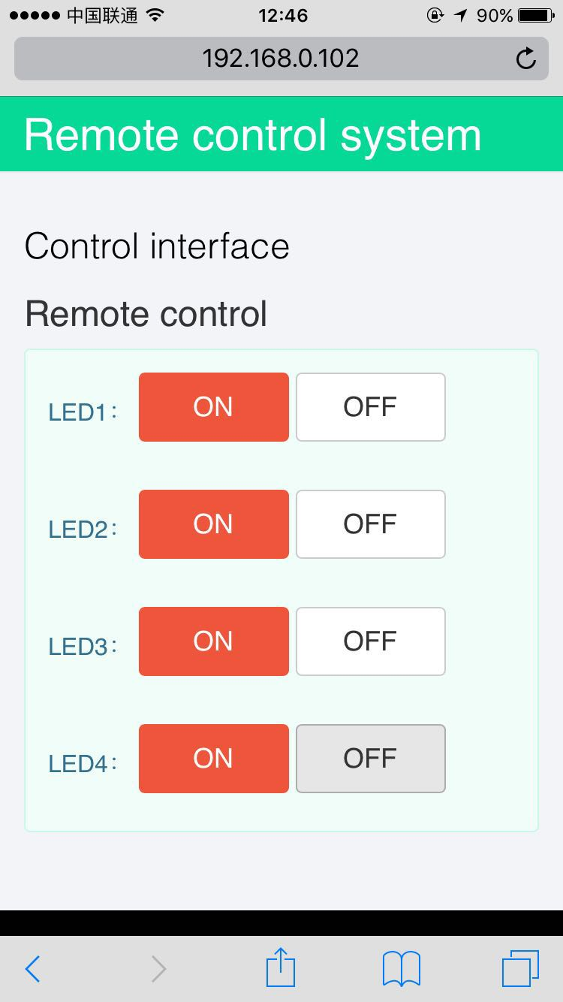
Task: Tap the Remote control system header
Action: [252, 135]
